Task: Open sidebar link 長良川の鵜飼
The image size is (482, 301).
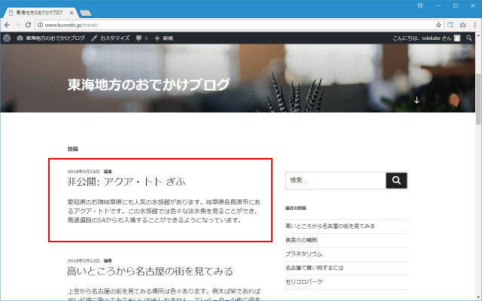Action: tap(301, 240)
